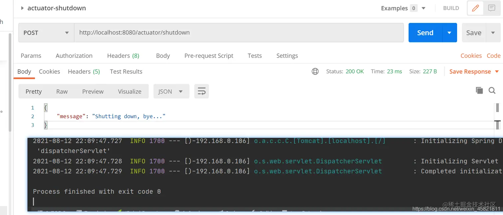Screen dimensions: 503x215
Task: Select the response Cookies tab
Action: [x=49, y=71]
